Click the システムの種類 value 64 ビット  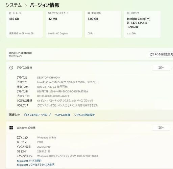(x=65, y=101)
